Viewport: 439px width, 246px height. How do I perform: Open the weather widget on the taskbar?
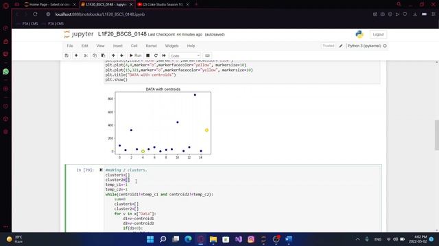(x=14, y=239)
